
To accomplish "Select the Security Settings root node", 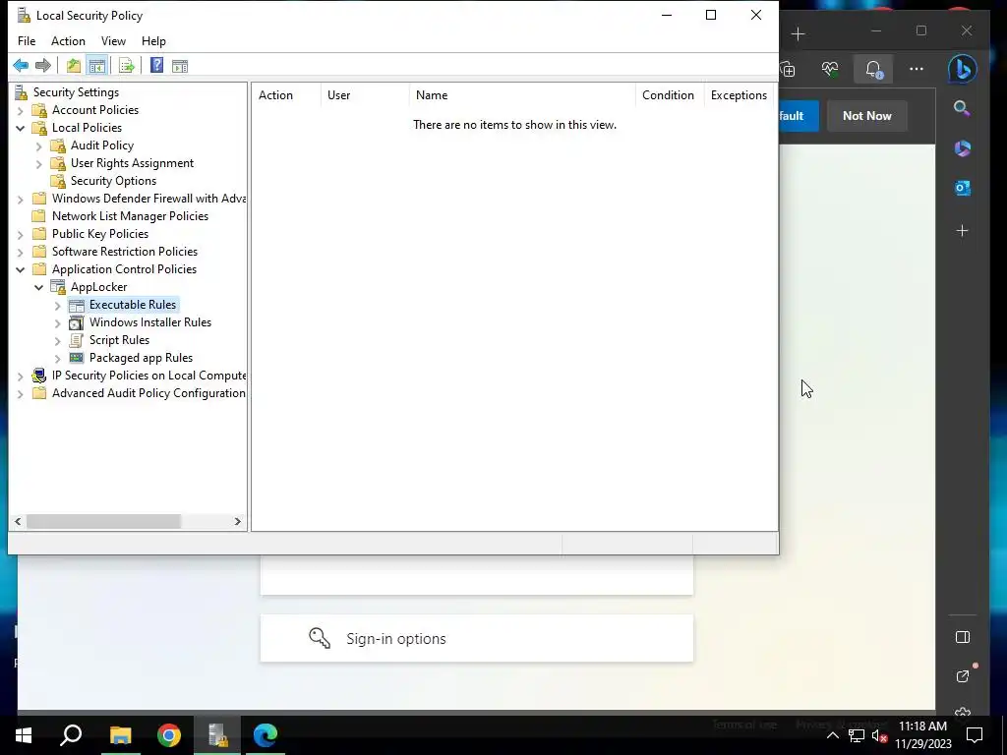I will (76, 92).
